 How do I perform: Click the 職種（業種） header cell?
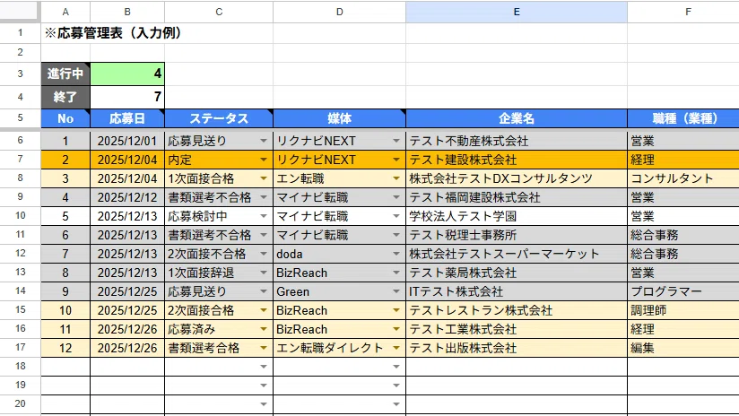click(x=683, y=118)
